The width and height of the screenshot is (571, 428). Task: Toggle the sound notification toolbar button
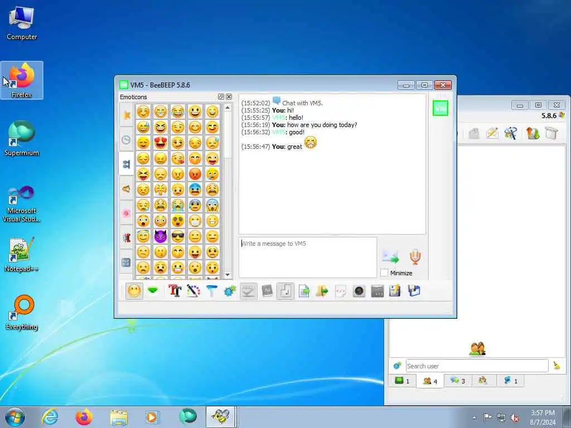point(285,291)
